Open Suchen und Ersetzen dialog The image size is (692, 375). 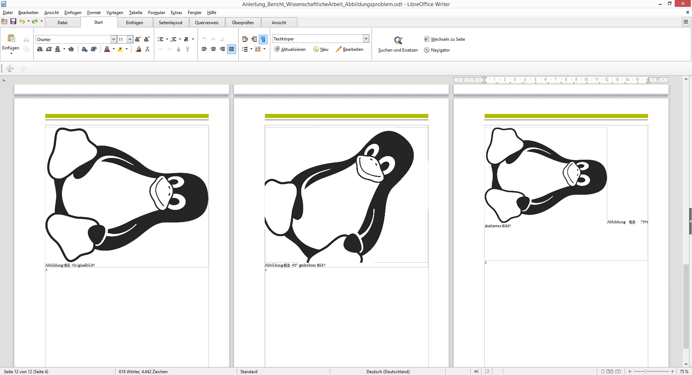[x=398, y=44]
